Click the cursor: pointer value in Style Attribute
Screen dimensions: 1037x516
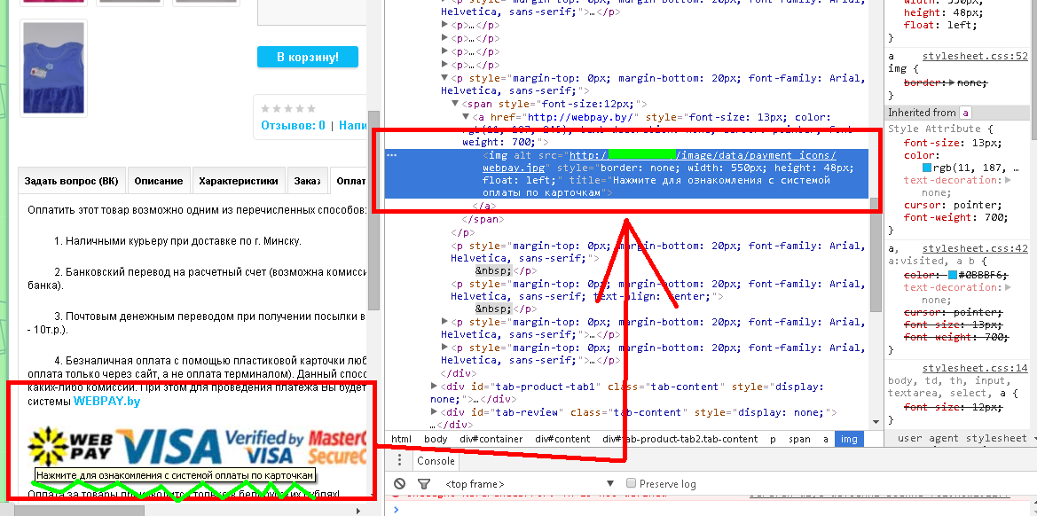point(978,205)
